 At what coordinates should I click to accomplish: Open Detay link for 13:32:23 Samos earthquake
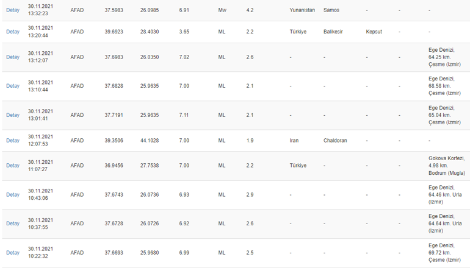tap(13, 10)
